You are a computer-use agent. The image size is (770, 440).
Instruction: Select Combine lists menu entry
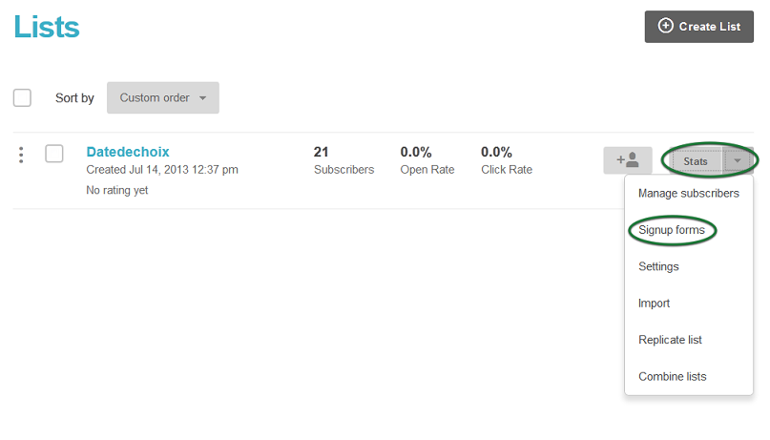[x=673, y=377]
